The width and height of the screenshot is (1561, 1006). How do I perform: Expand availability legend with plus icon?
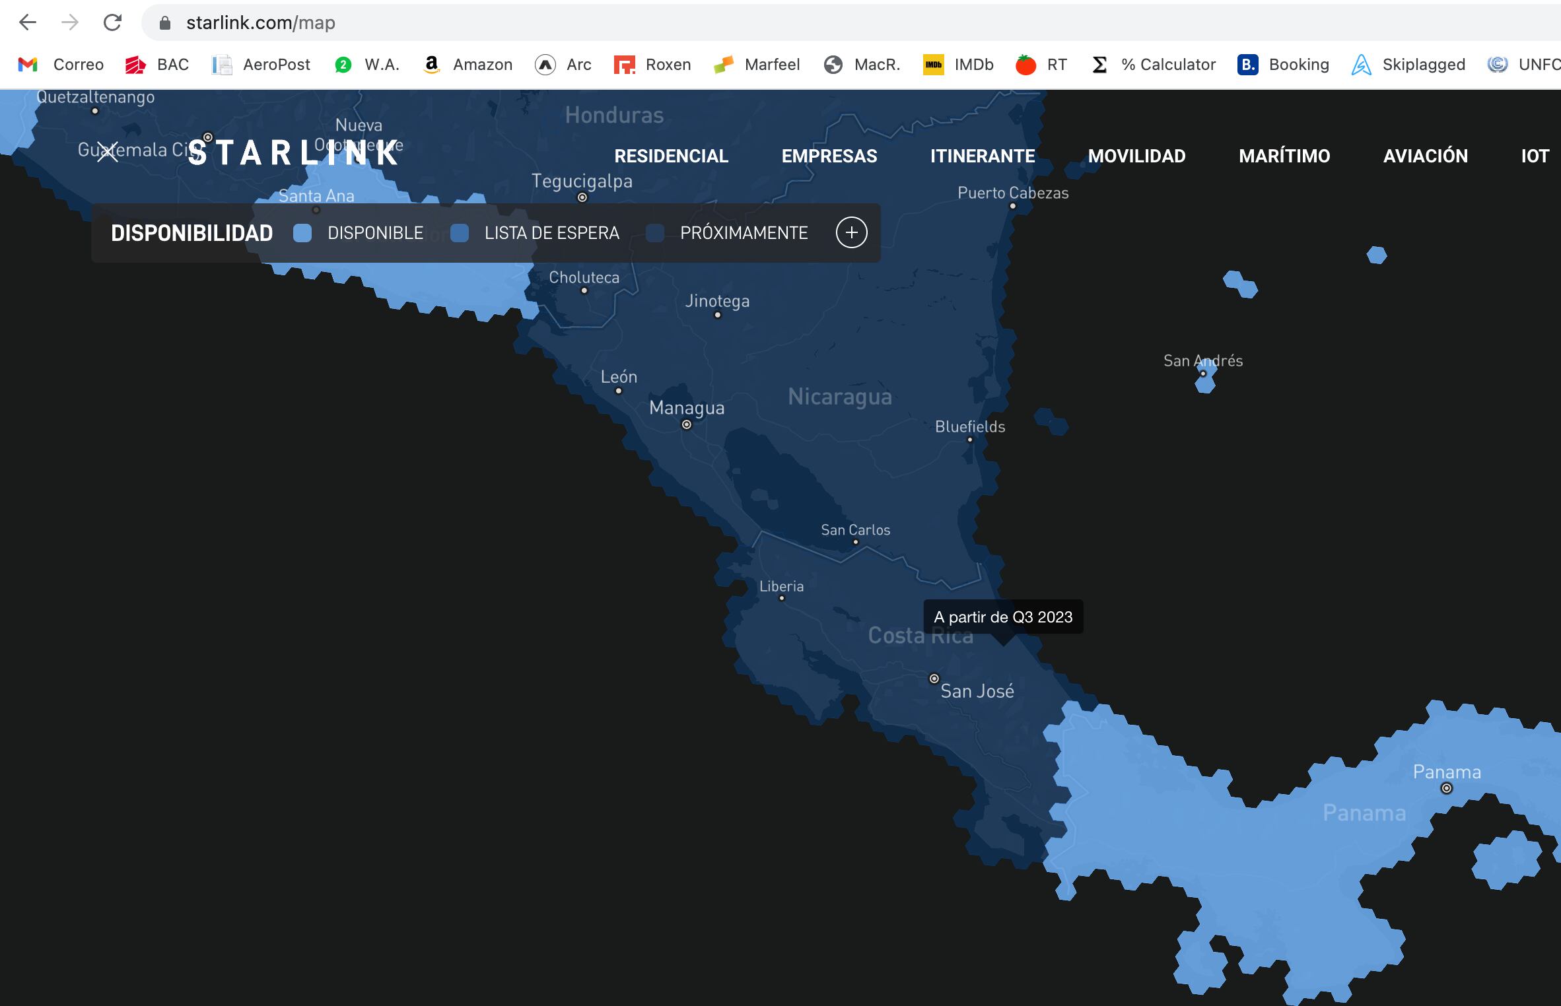tap(851, 232)
